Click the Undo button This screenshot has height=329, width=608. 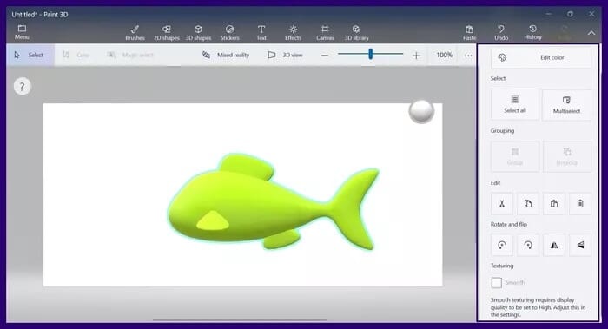click(501, 32)
